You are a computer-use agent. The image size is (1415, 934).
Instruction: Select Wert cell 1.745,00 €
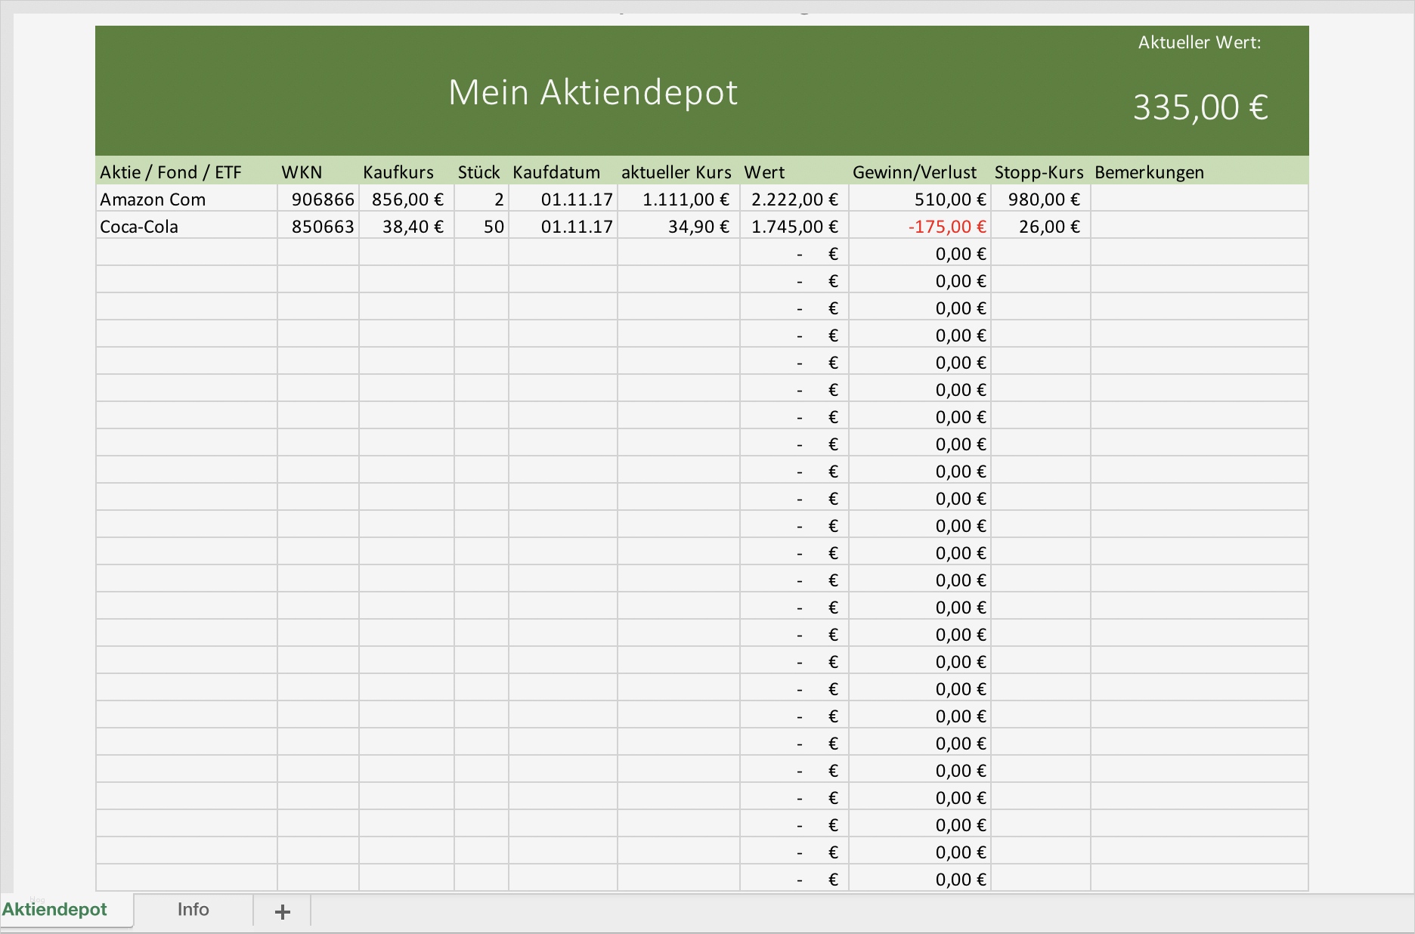coord(794,226)
